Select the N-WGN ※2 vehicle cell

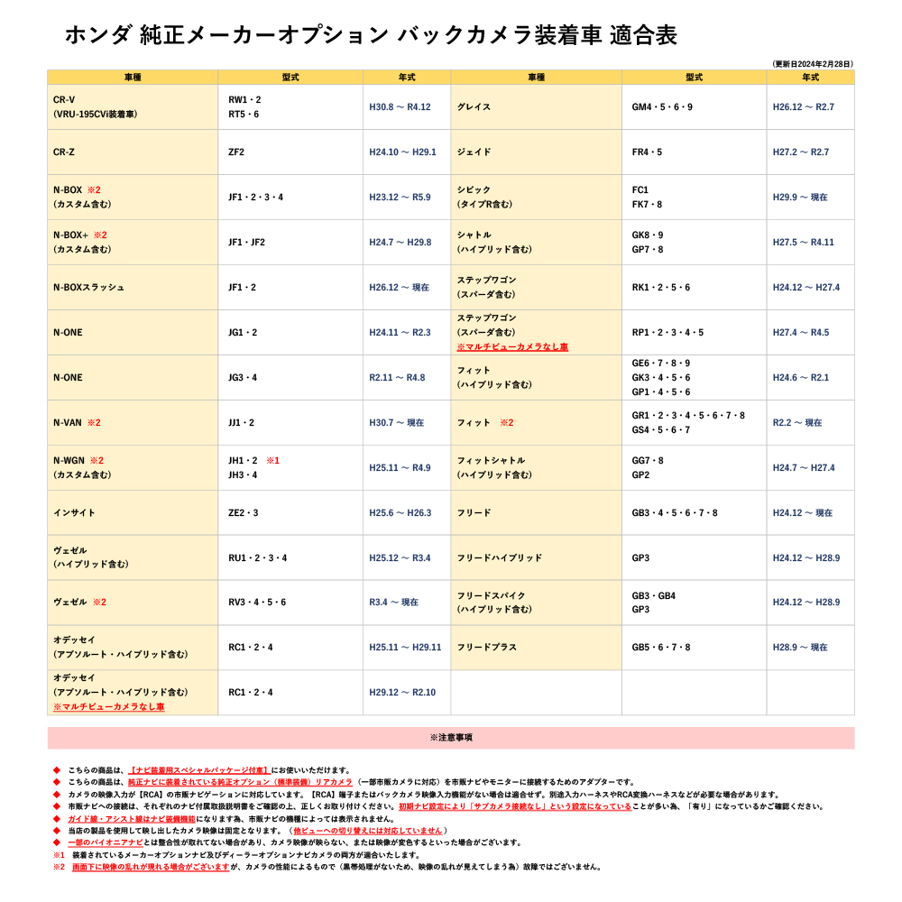pos(133,467)
